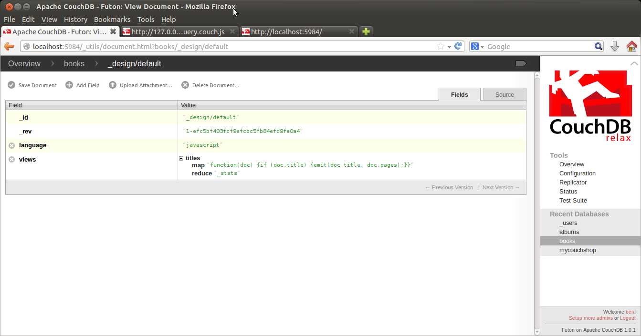
Task: Open the Firefox downloads arrow
Action: point(615,46)
